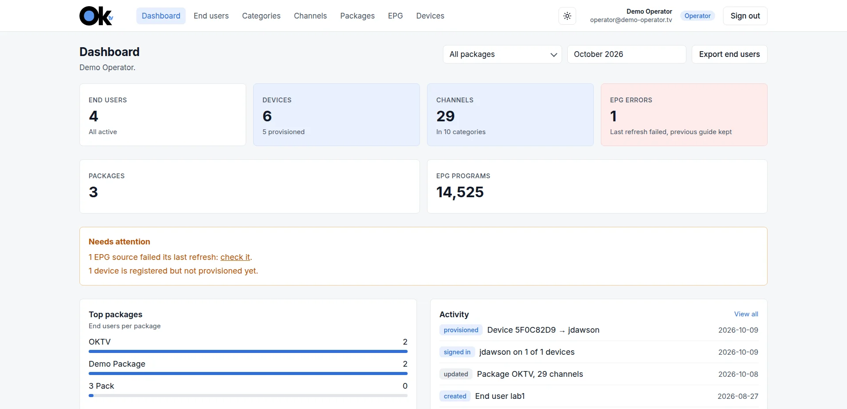Click the October 2026 month field

tap(627, 54)
